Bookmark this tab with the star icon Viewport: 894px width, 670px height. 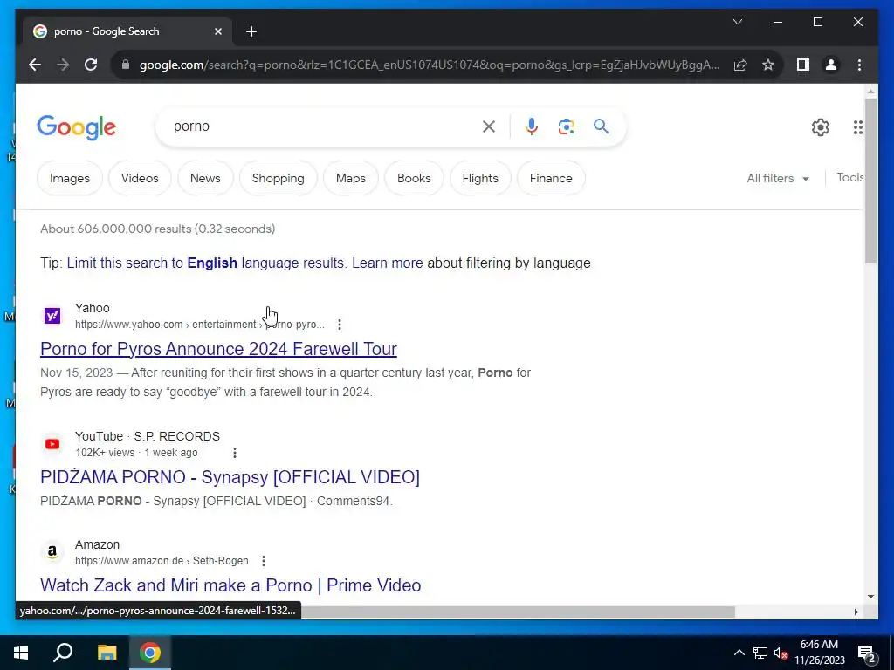click(768, 65)
